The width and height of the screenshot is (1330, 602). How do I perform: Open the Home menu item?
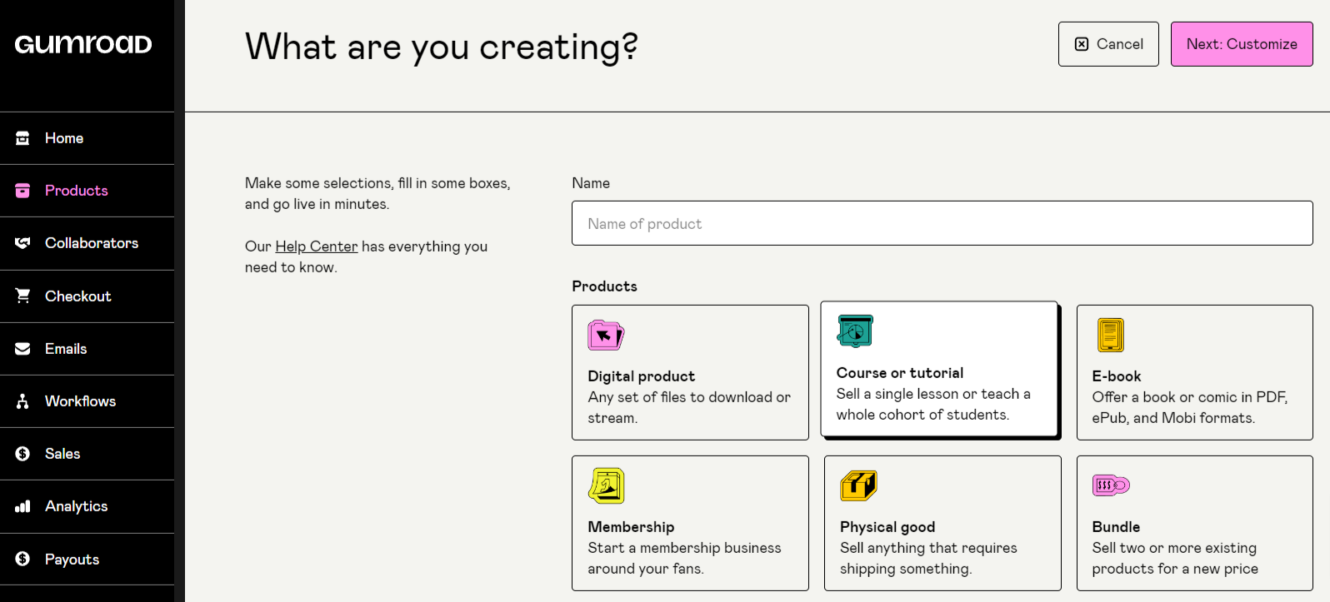(87, 138)
